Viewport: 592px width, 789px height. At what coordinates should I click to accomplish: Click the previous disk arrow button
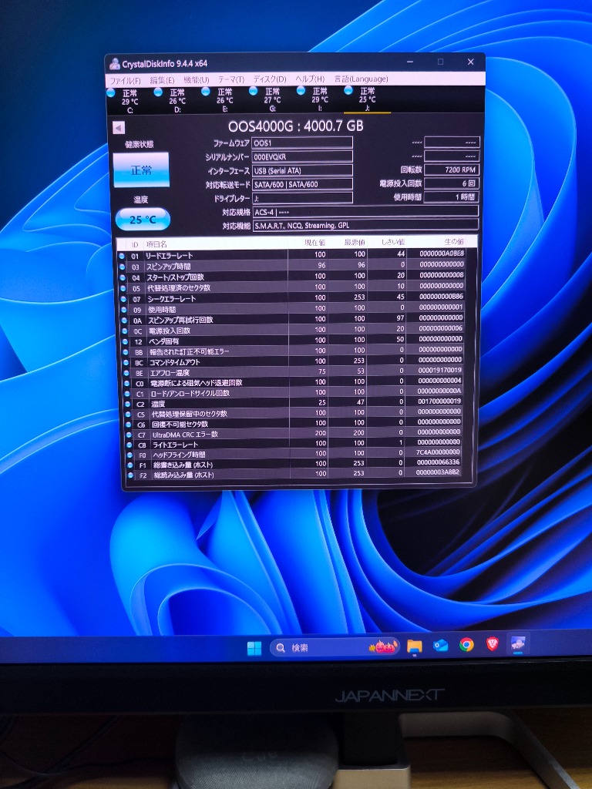119,128
